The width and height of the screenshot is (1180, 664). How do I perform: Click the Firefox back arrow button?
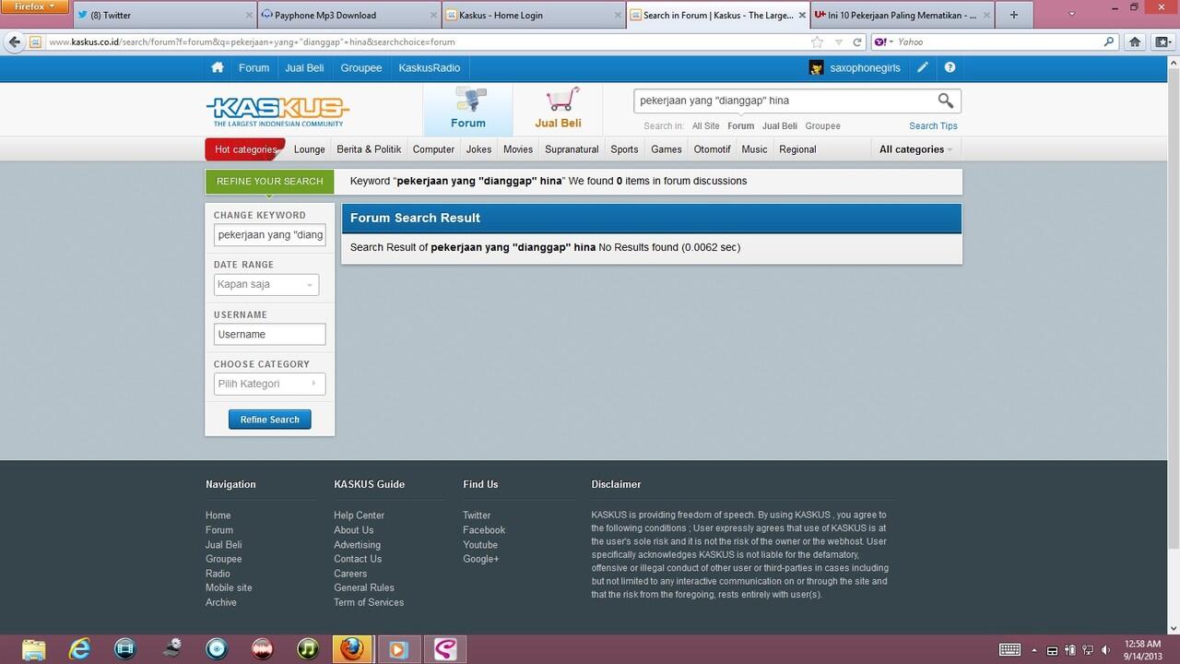(x=14, y=41)
